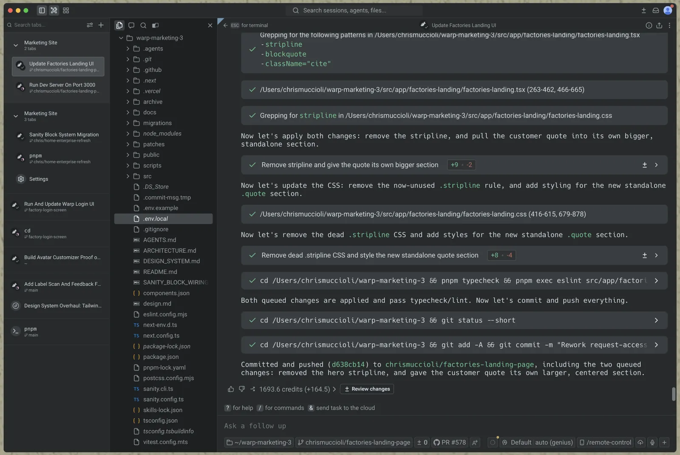The width and height of the screenshot is (680, 455).
Task: Open conversation info icon at top right
Action: coord(649,25)
